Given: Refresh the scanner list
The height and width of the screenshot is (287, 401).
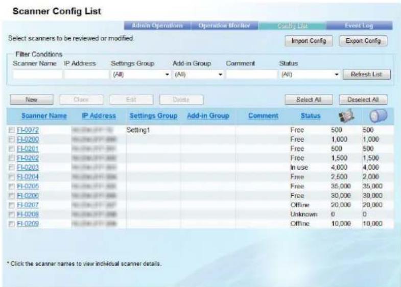Looking at the screenshot, I should coord(367,75).
